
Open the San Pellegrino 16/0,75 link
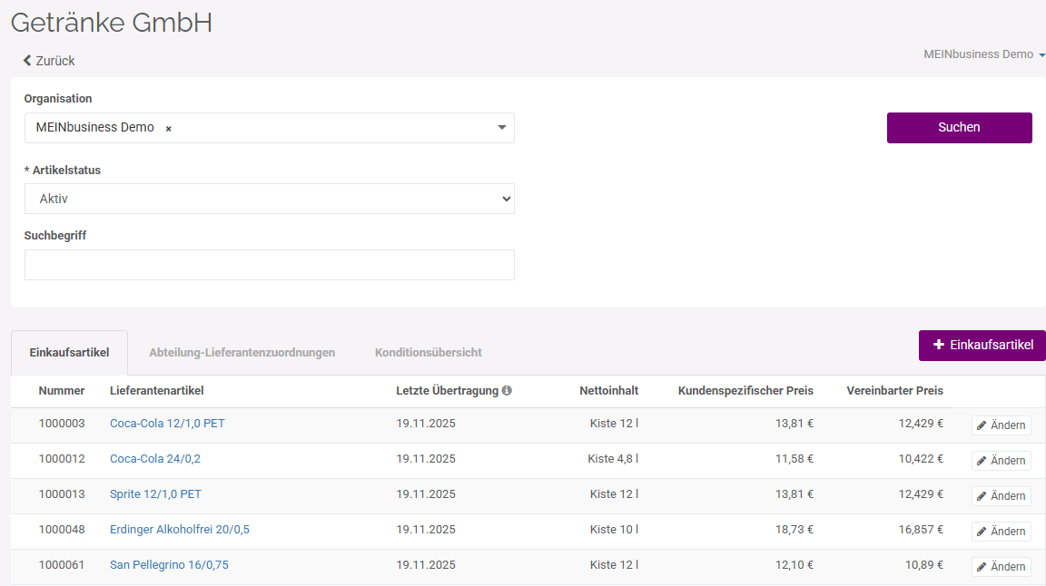point(170,564)
